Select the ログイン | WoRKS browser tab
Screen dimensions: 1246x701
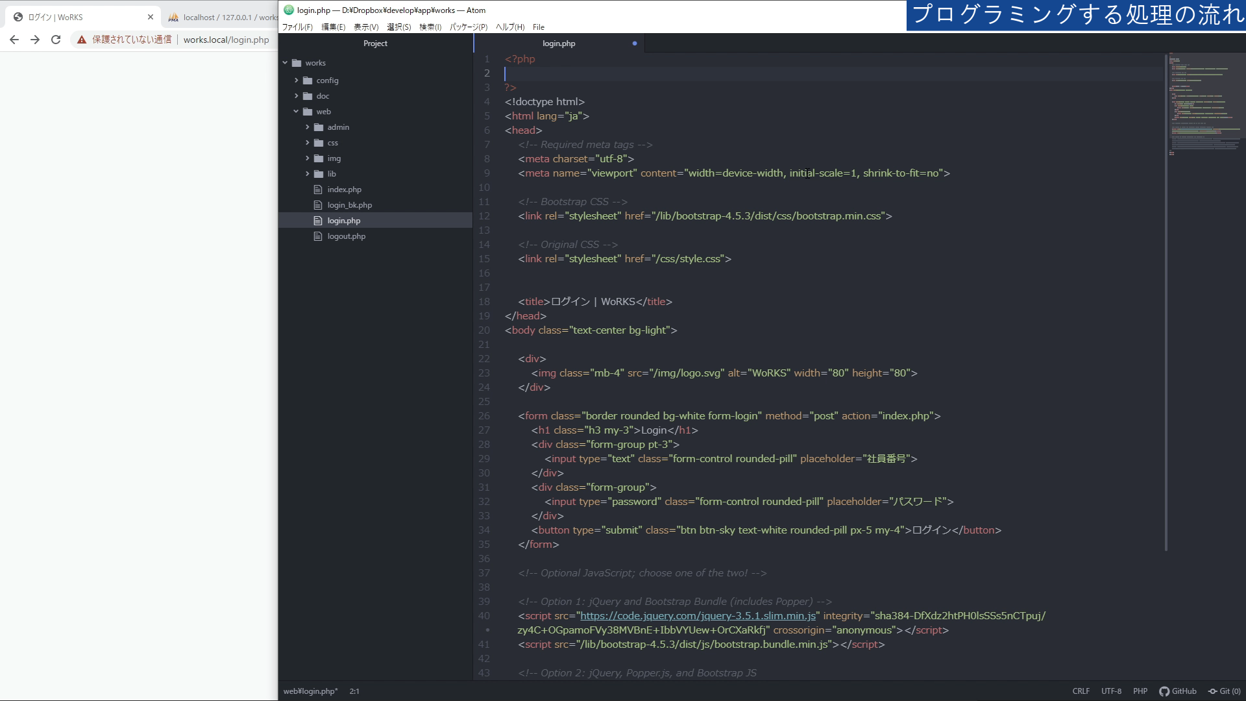coord(83,18)
